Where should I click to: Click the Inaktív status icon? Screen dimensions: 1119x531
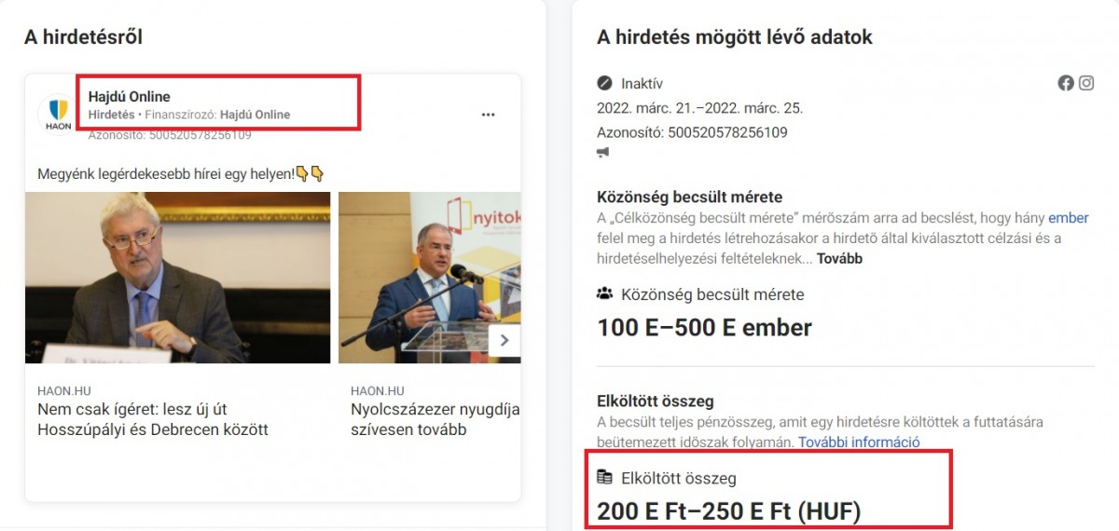(x=604, y=83)
